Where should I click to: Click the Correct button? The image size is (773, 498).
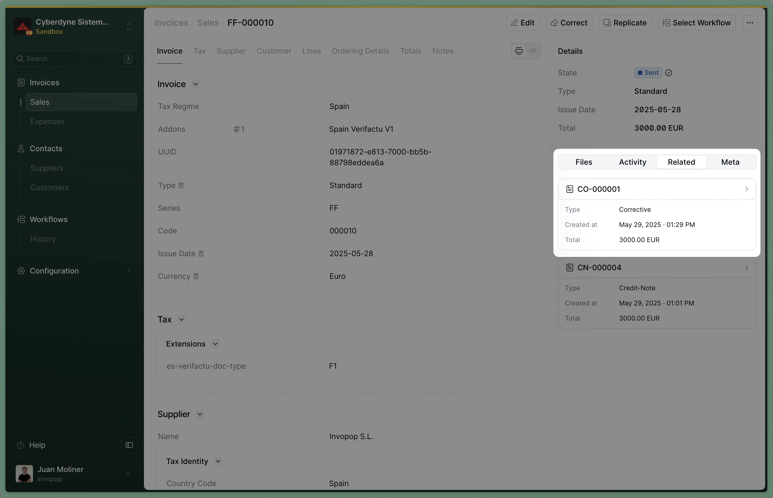coord(569,23)
